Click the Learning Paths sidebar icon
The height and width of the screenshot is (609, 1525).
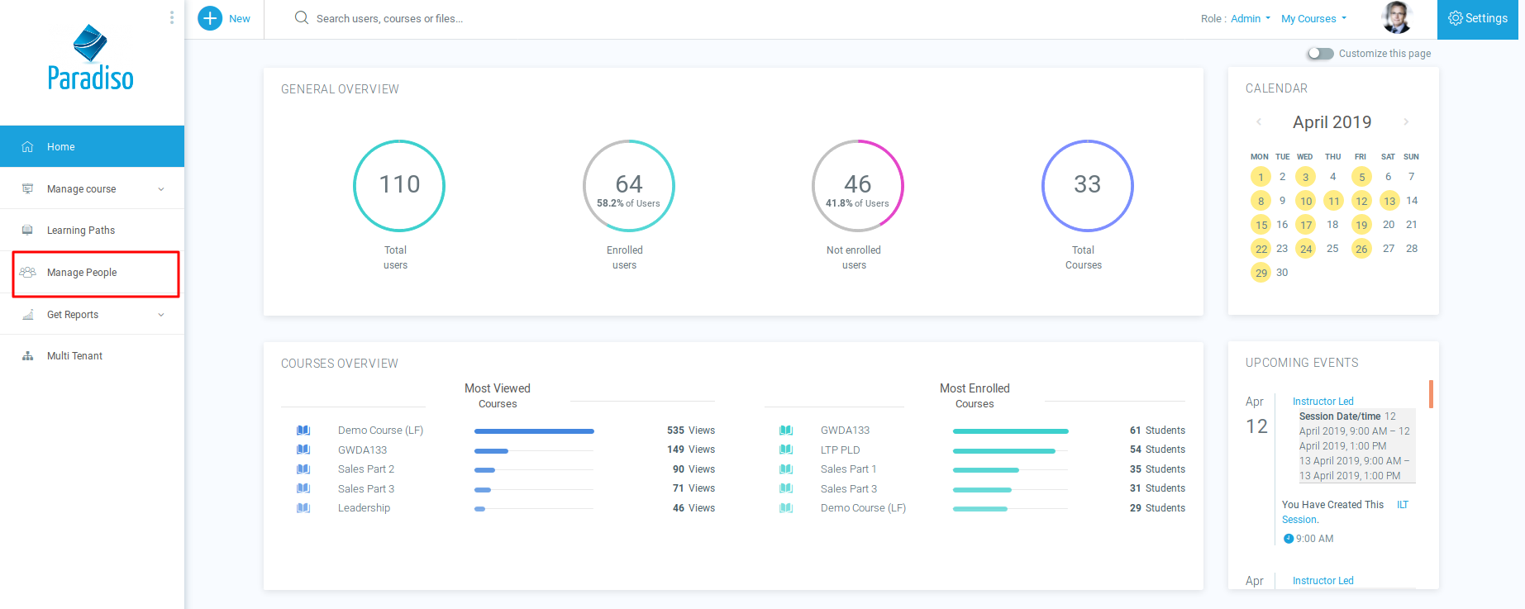[28, 231]
